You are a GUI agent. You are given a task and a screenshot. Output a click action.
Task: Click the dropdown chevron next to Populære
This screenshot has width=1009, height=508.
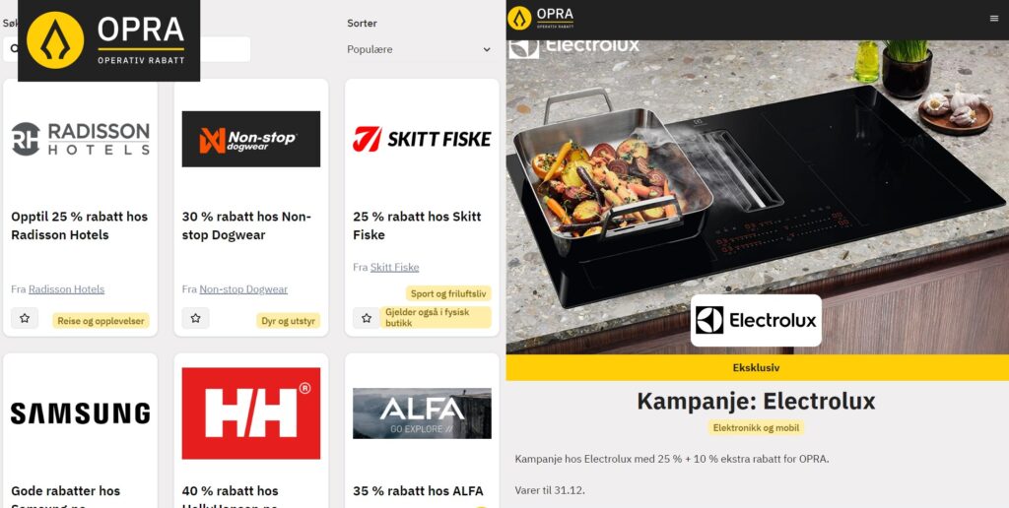(487, 49)
